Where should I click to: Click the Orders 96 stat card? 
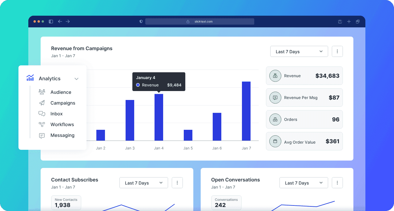click(304, 119)
